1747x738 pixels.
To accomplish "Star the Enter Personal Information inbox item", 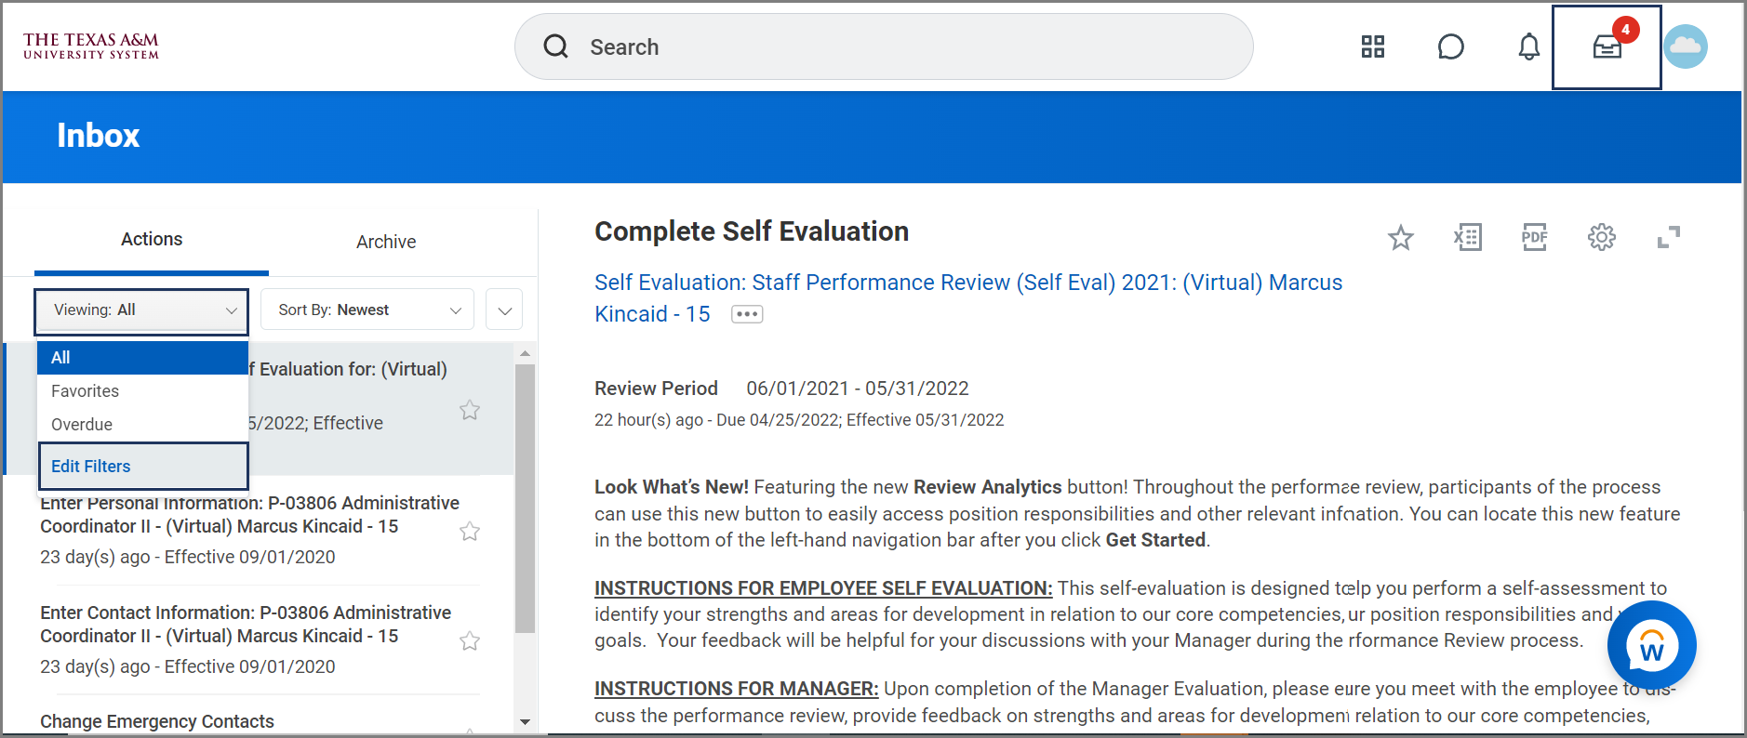I will [470, 532].
